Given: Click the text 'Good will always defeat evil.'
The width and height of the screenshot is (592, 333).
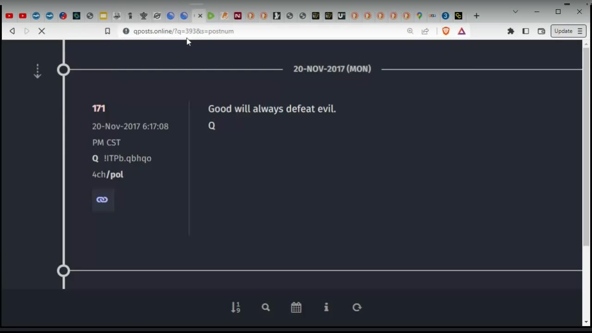Looking at the screenshot, I should point(272,109).
